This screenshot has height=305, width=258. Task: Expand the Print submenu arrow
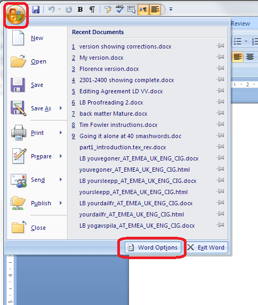(61, 132)
